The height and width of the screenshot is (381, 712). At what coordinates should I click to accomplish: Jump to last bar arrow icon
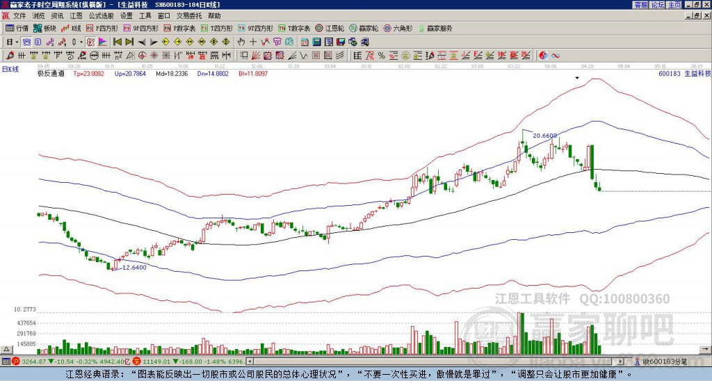(129, 42)
